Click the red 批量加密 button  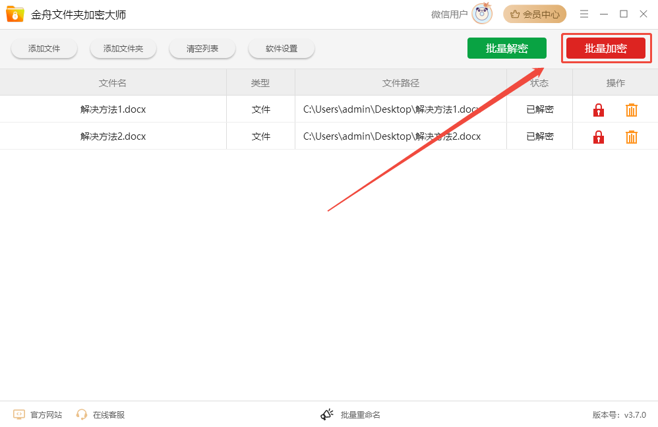tap(606, 48)
